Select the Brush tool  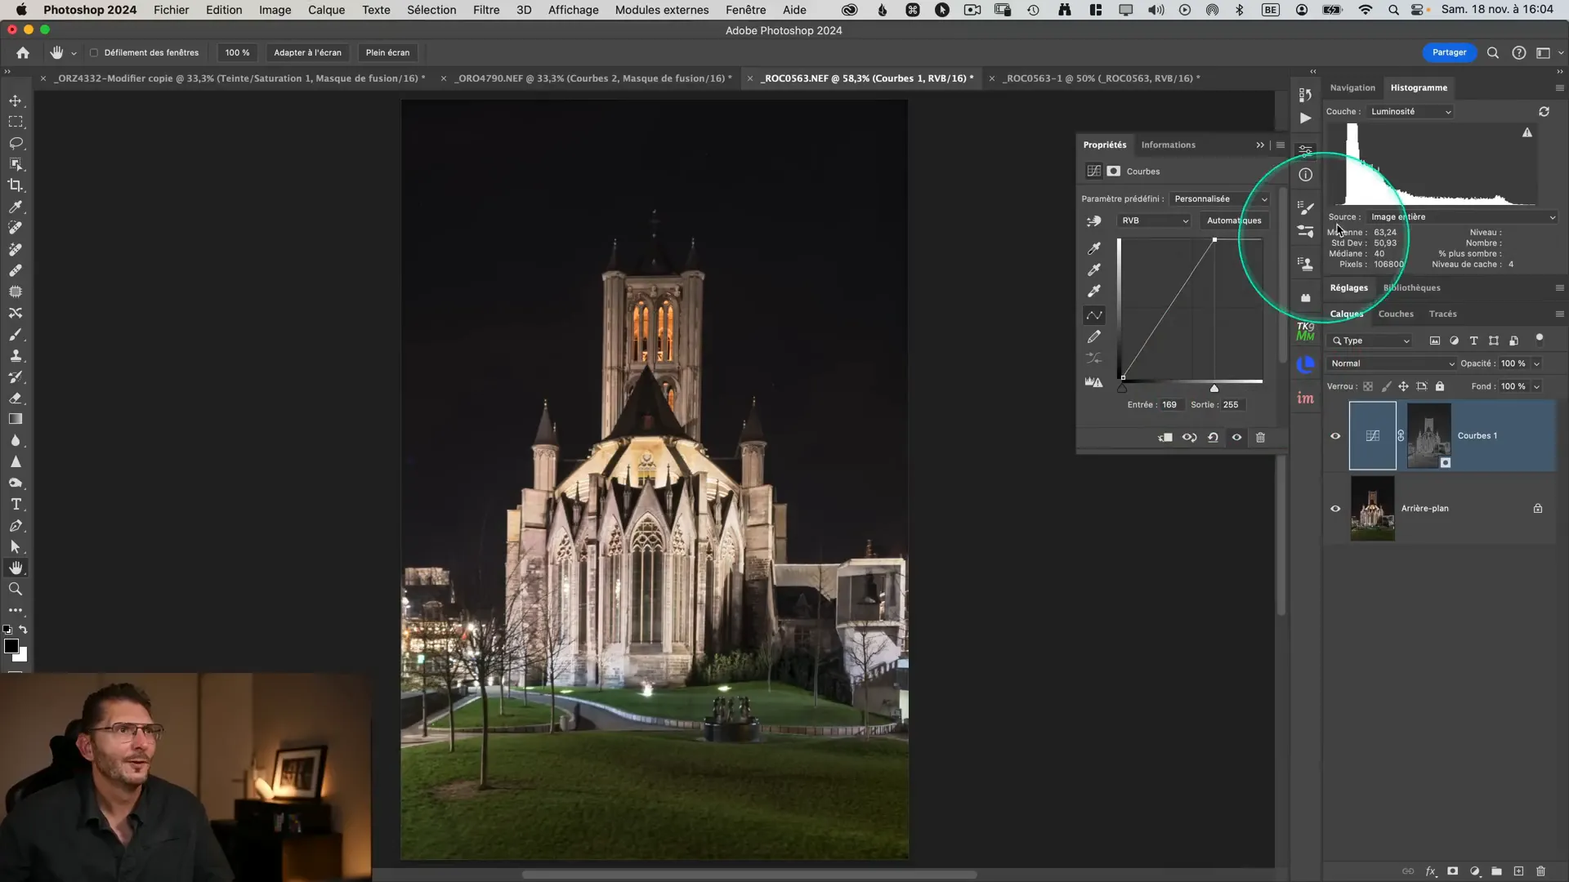click(16, 335)
